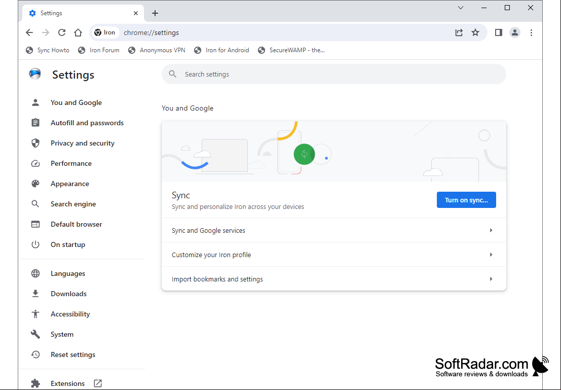Click the Iron site info chip
The image size is (561, 390).
click(104, 32)
